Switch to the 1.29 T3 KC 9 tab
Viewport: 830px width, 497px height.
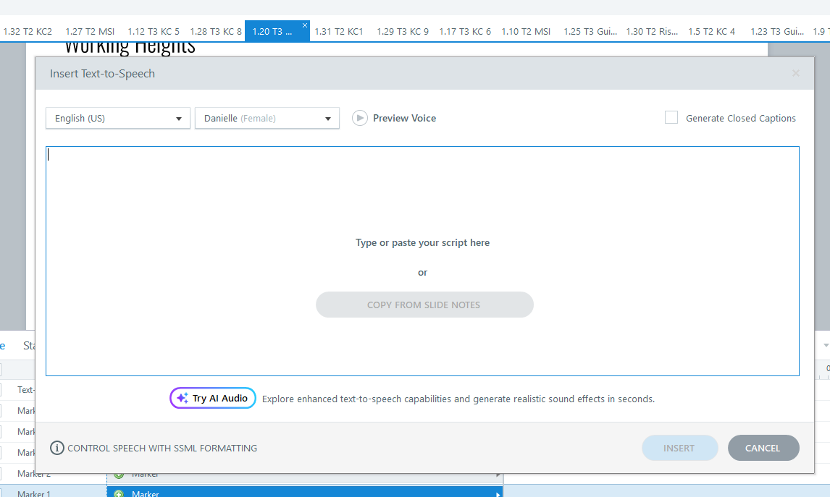click(x=403, y=32)
